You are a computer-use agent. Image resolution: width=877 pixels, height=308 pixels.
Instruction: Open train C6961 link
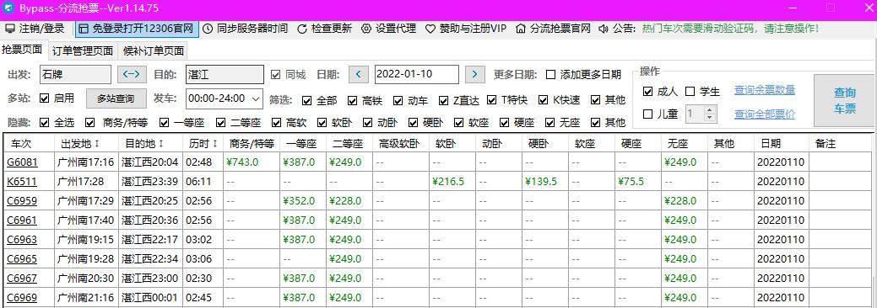click(x=22, y=220)
